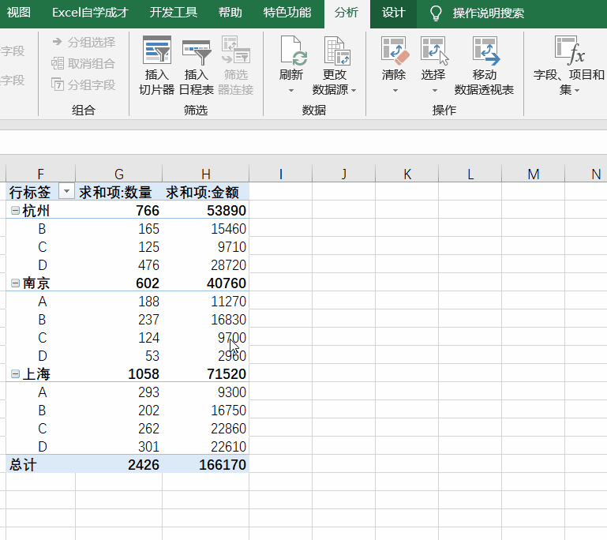The width and height of the screenshot is (607, 540).
Task: Click grand total amount 166170
Action: point(205,464)
